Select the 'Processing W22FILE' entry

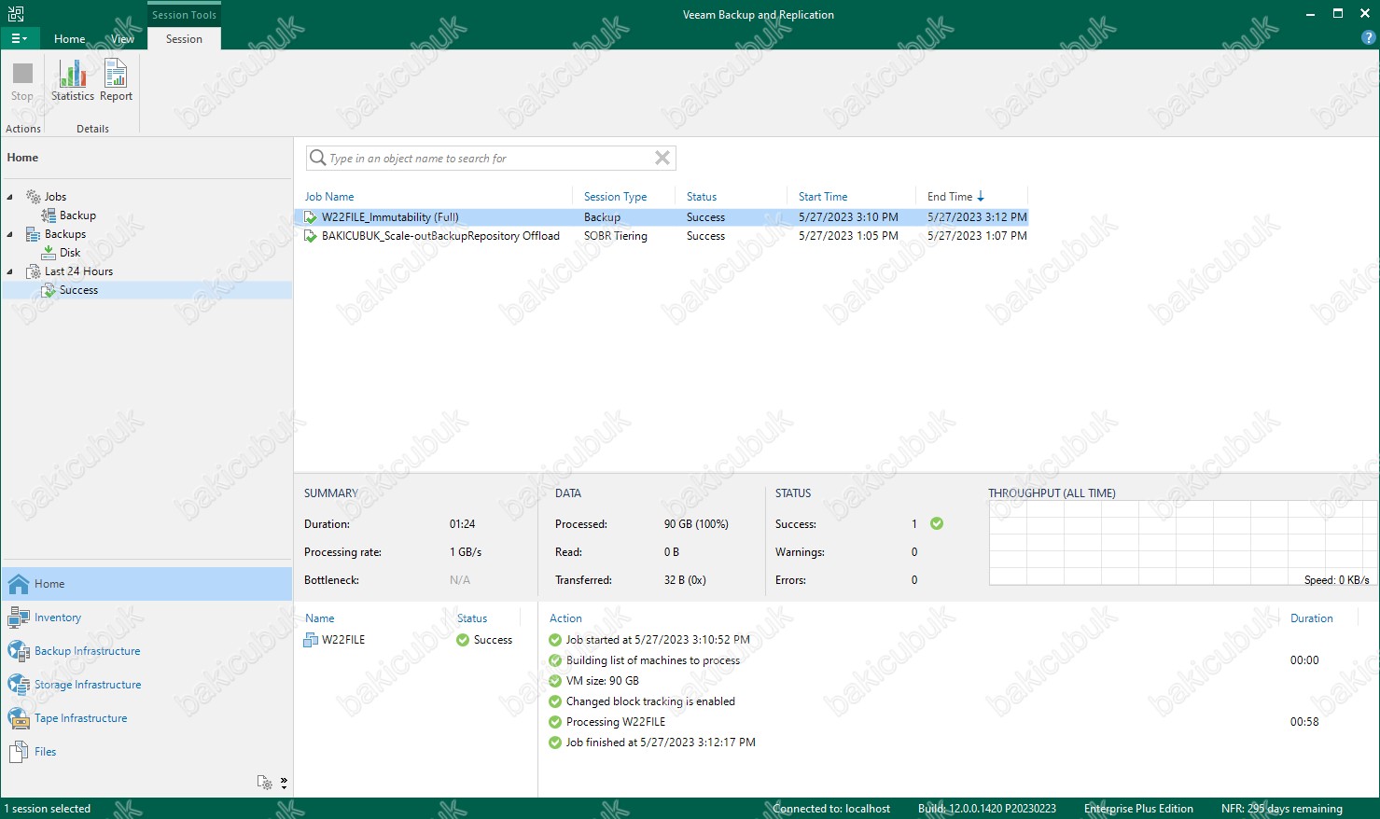(616, 722)
